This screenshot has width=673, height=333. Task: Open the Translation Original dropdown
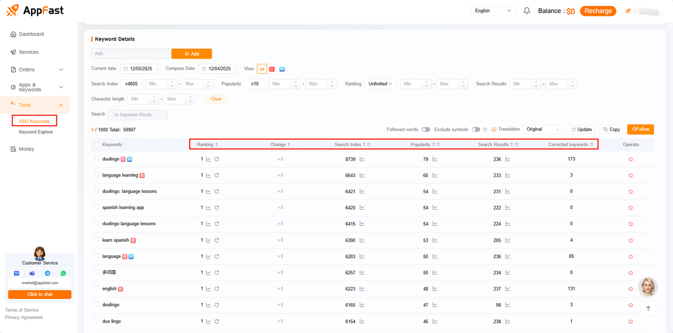(543, 129)
